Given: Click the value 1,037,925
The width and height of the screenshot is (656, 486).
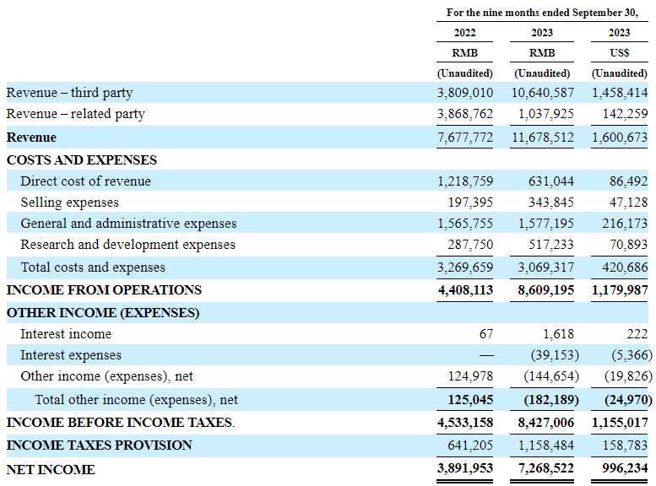Looking at the screenshot, I should [546, 114].
